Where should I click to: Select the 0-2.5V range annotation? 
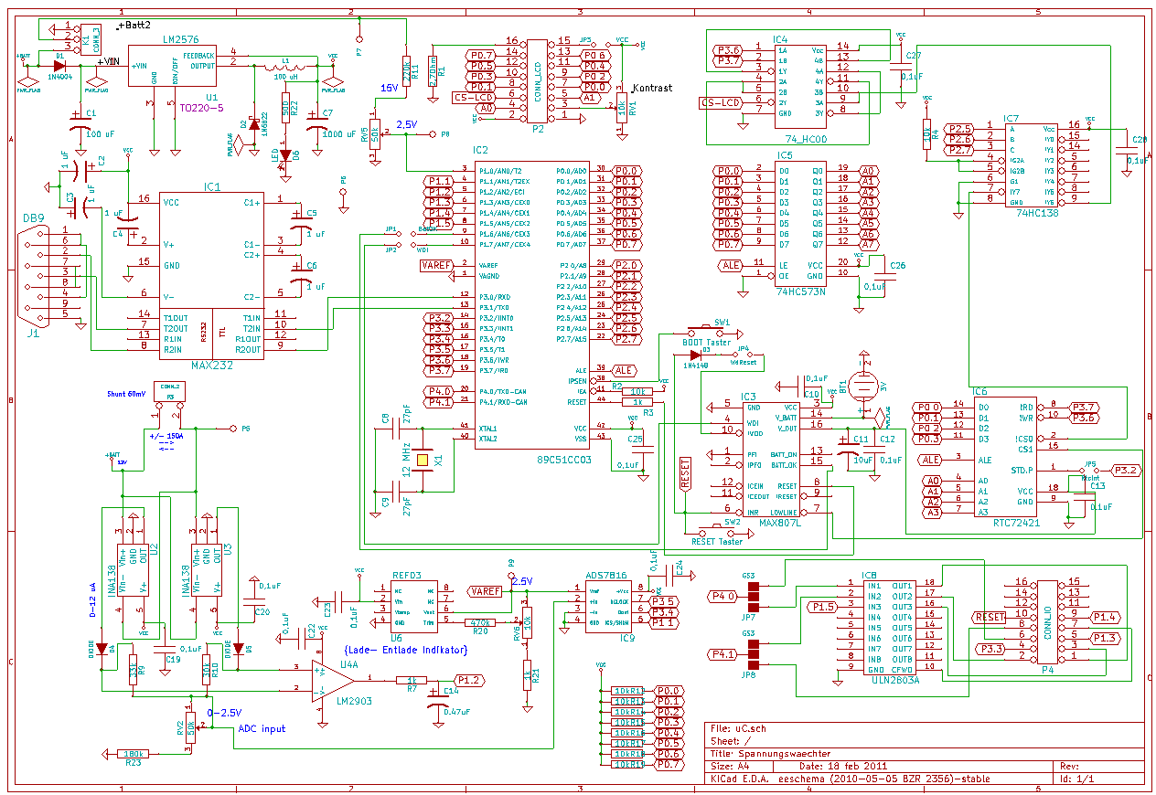(x=224, y=712)
